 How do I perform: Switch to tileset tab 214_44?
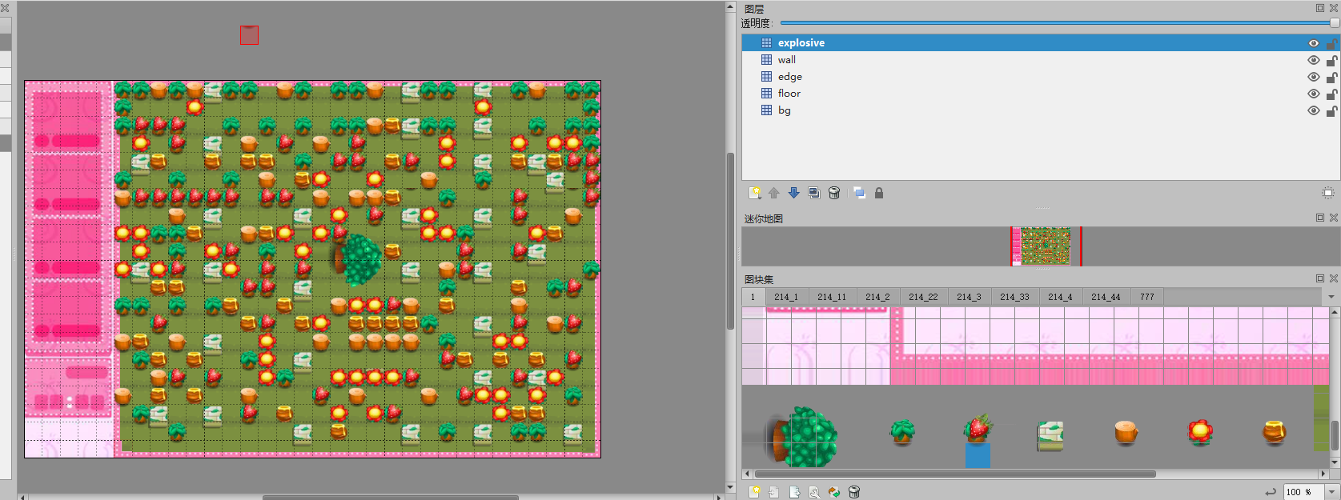(1106, 297)
